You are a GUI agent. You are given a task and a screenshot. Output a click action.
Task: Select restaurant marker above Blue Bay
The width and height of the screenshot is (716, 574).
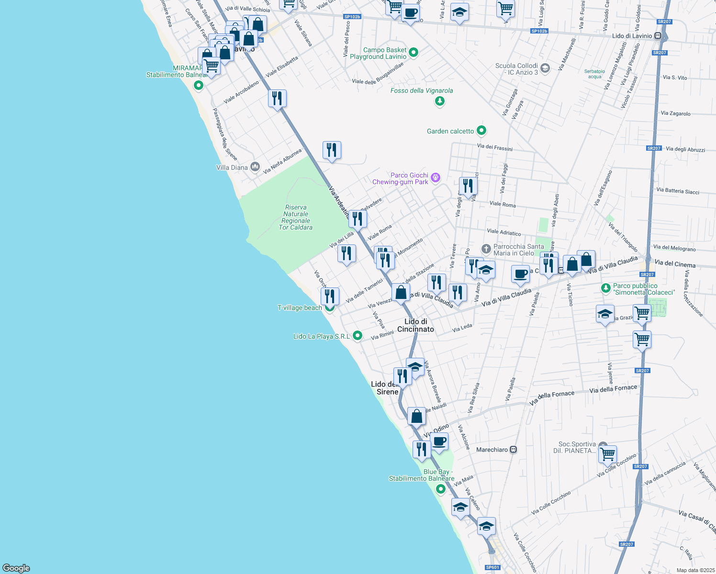[x=422, y=451]
